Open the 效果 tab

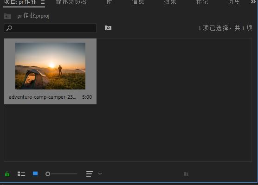170,2
